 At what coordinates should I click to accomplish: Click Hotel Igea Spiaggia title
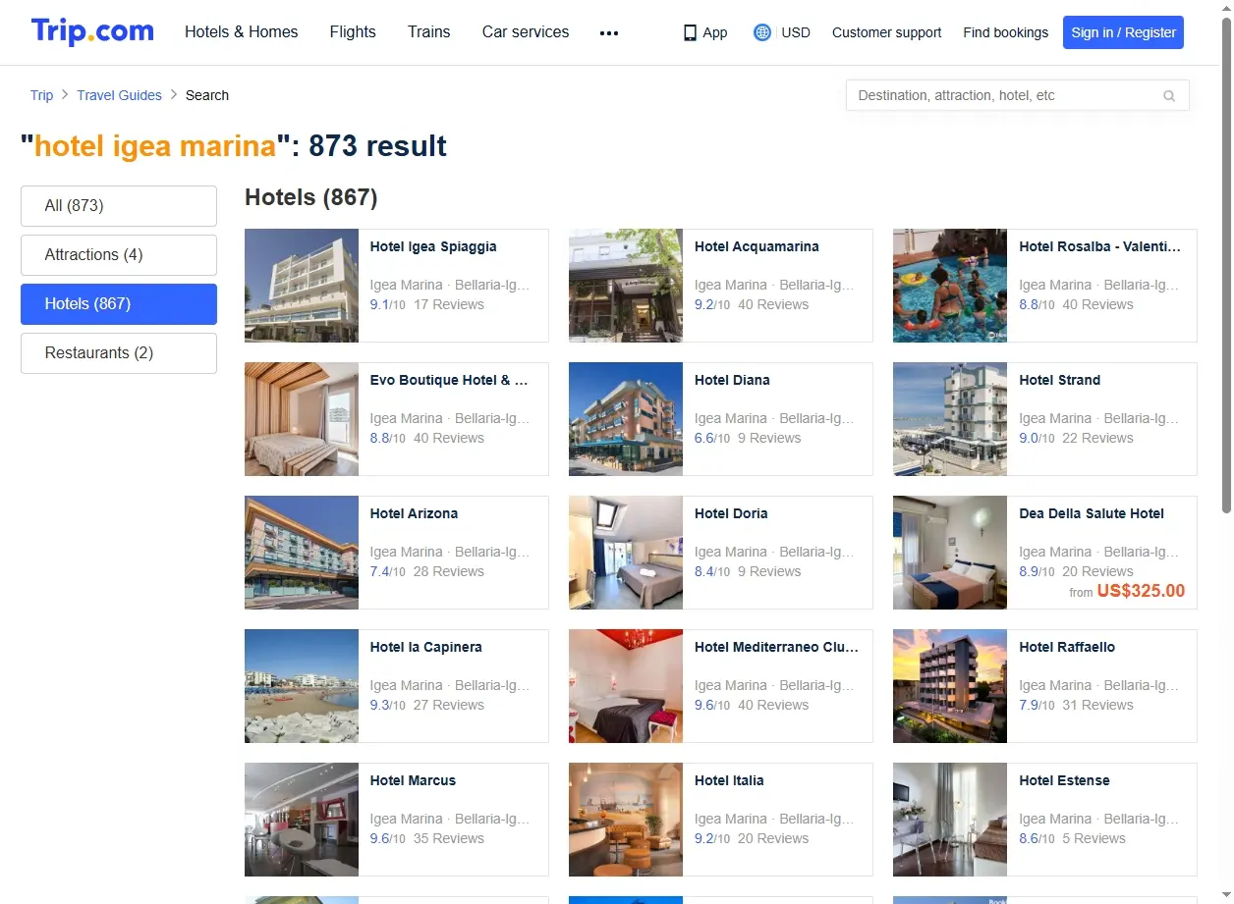pyautogui.click(x=433, y=246)
